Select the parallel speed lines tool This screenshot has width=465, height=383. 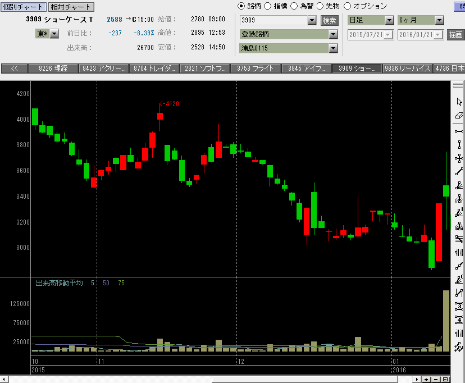tap(459, 239)
